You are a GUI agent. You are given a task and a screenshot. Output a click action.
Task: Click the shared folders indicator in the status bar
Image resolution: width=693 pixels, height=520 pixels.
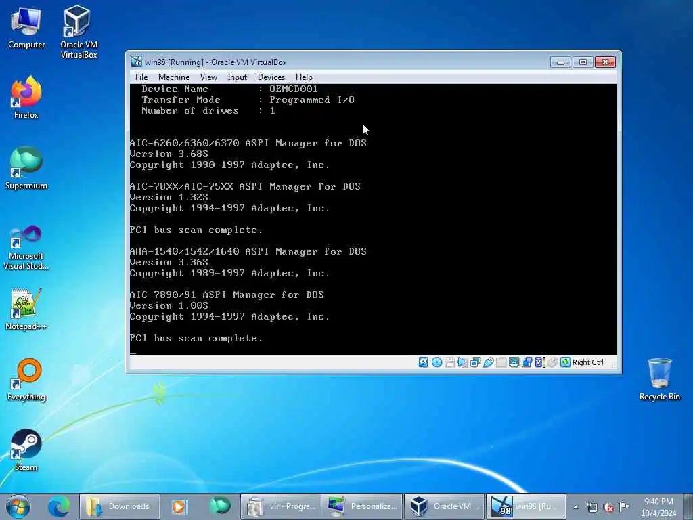tap(501, 362)
